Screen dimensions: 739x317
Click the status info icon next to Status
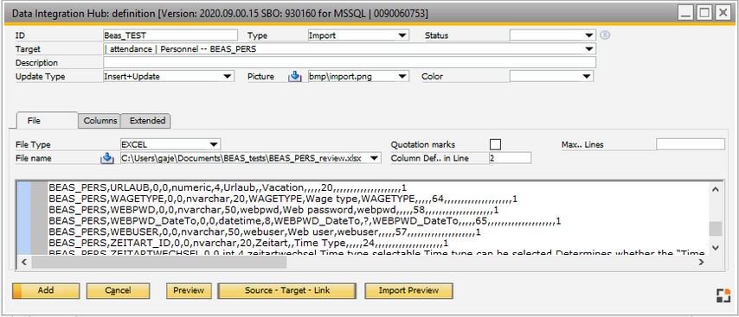[x=605, y=35]
